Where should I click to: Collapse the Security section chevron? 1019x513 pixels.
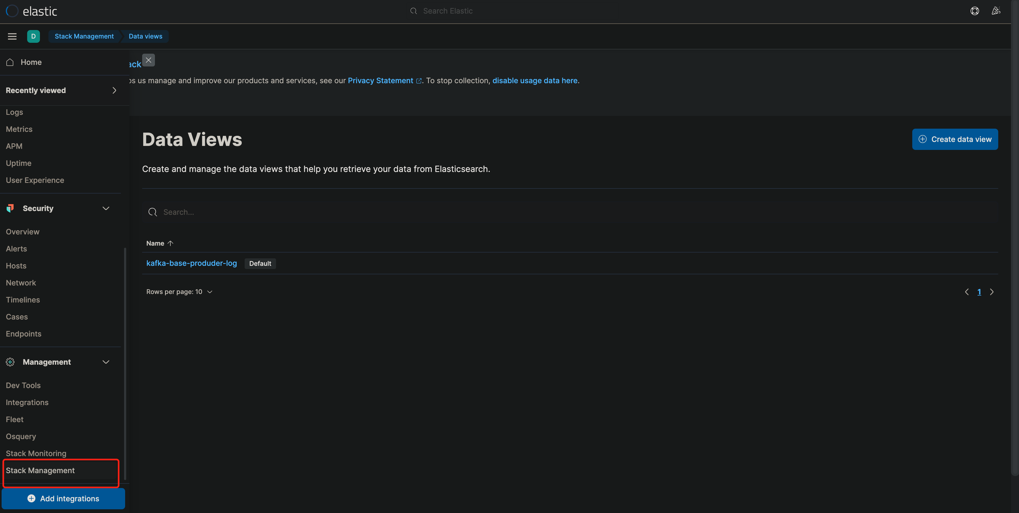pos(106,208)
